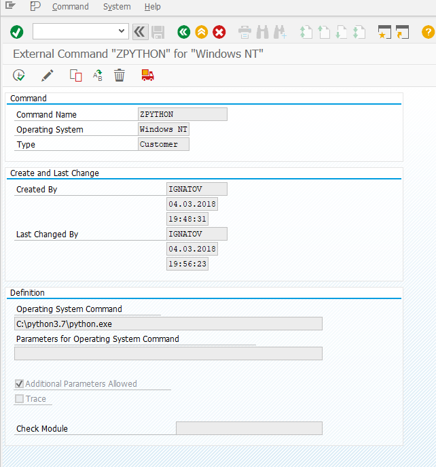Click the Find Next binoculars-plus icon
Viewport: 436px width, 467px height.
tap(280, 32)
